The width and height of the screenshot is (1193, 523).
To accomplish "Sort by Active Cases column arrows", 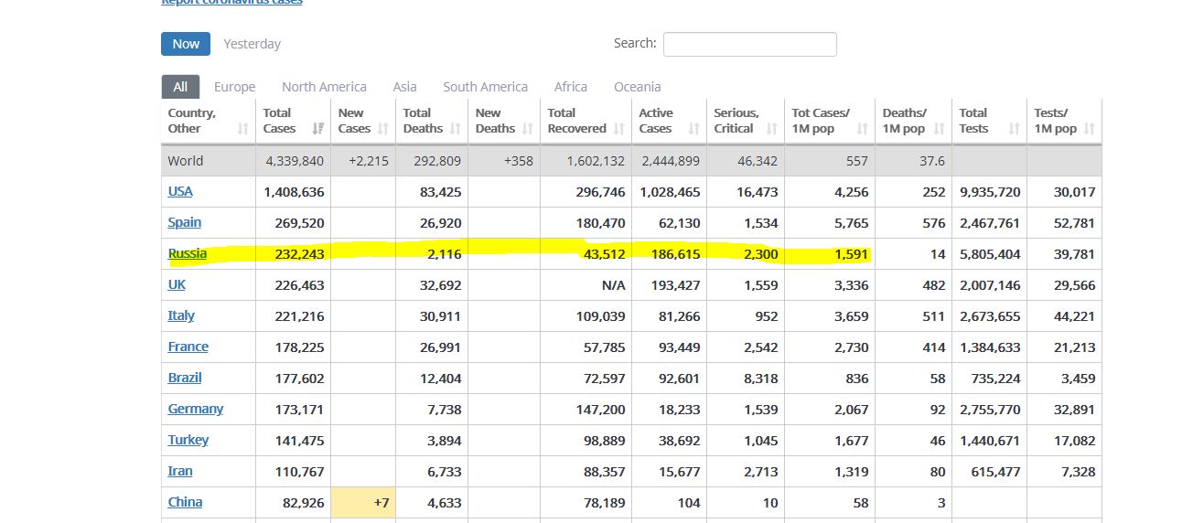I will 693,129.
